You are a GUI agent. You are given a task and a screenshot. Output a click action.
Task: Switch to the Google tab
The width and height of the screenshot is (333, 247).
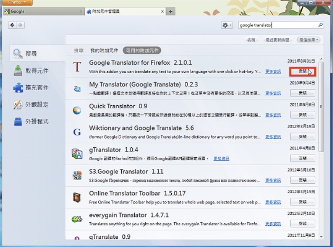pos(43,11)
